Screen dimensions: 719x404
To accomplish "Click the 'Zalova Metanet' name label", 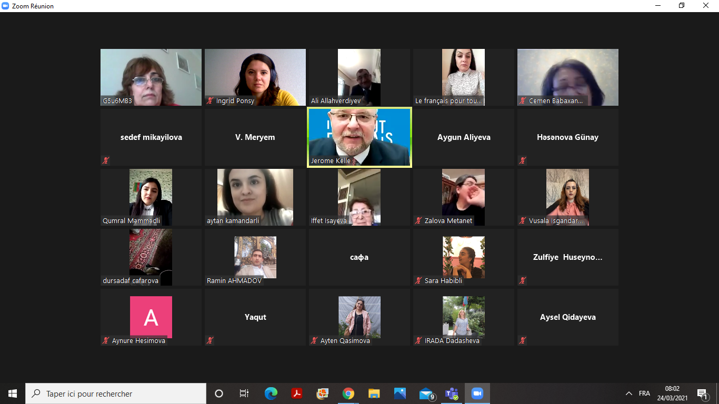I will coord(448,221).
